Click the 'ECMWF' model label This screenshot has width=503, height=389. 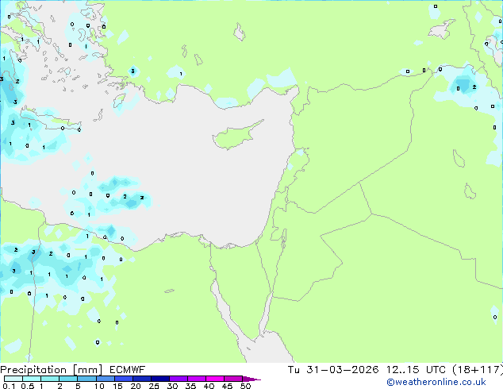(x=127, y=370)
